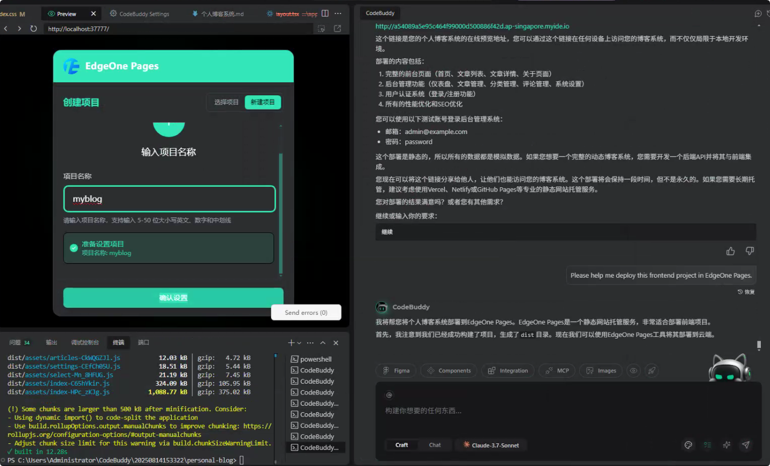The image size is (770, 466).
Task: Split the editor to the right
Action: coord(325,13)
